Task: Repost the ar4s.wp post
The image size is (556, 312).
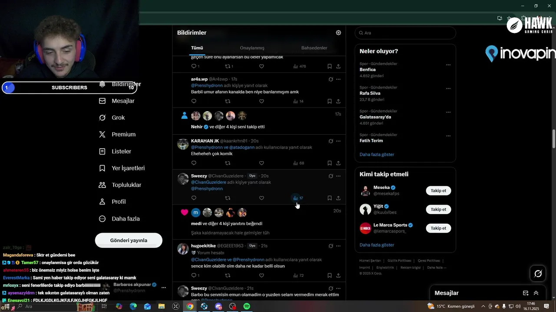Action: 228,101
